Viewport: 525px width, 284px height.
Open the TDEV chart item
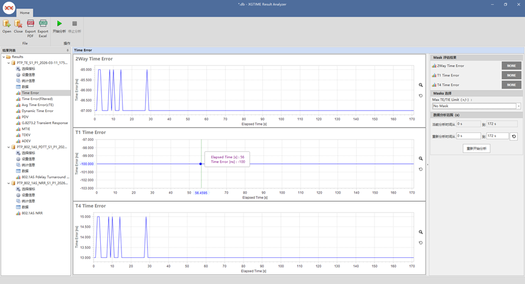pos(25,135)
